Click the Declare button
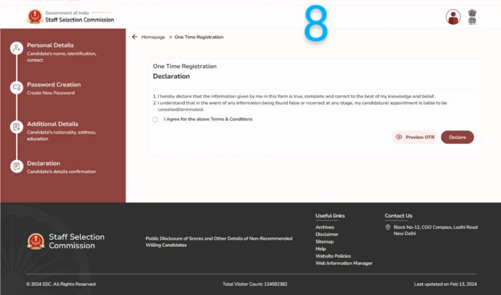The height and width of the screenshot is (295, 501). [457, 137]
